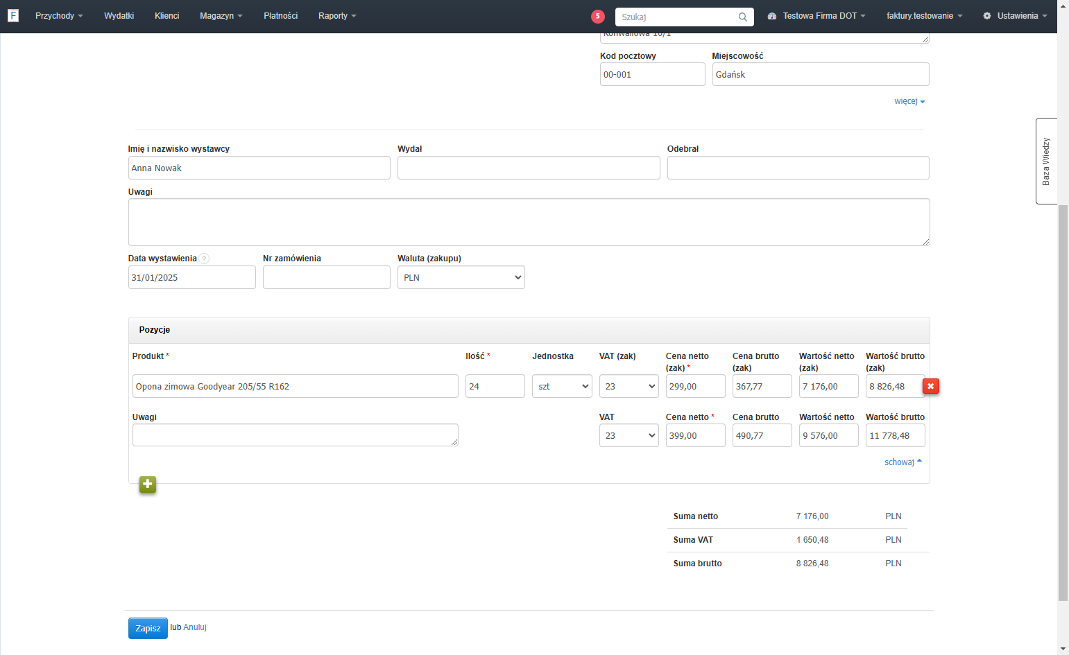Open faktury.testowanie account dropdown
Screen dimensions: 1069x655
pyautogui.click(x=924, y=16)
